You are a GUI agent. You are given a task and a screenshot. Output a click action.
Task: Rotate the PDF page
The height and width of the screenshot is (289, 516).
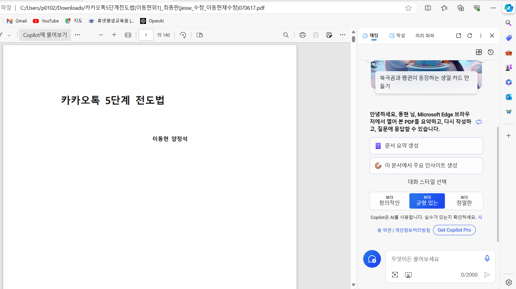pos(183,35)
